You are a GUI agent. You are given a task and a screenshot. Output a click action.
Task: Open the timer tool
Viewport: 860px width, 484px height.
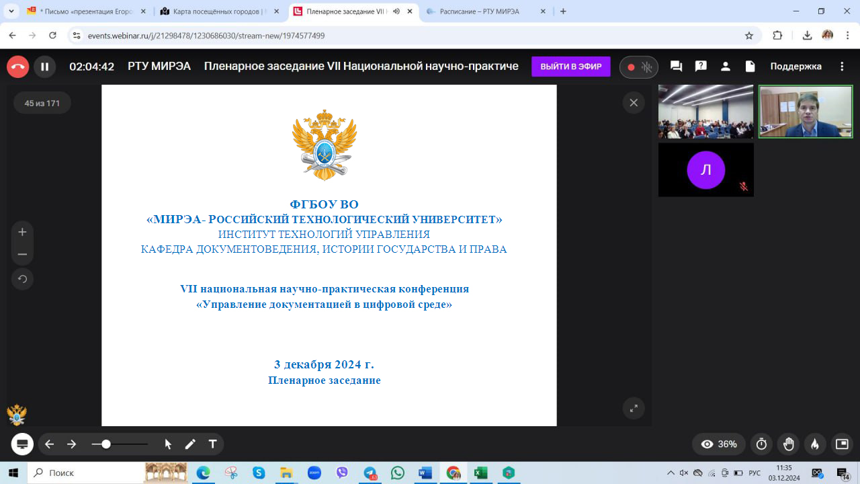(761, 444)
